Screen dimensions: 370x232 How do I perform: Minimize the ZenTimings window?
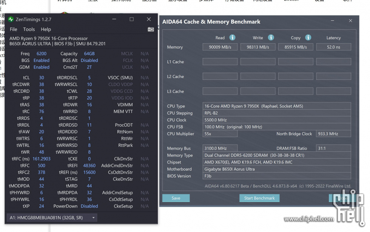click(114, 19)
